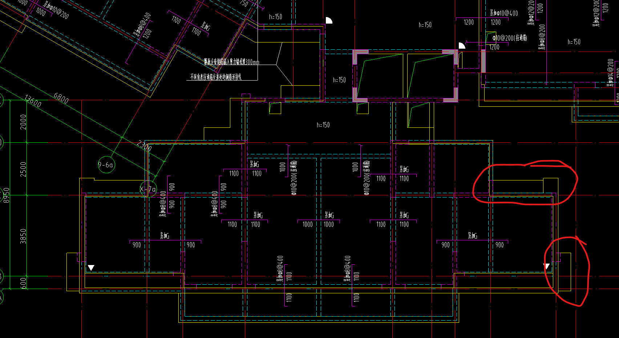619x338 pixels.
Task: Pick the overall 8950 dimension text
Action: pos(7,195)
